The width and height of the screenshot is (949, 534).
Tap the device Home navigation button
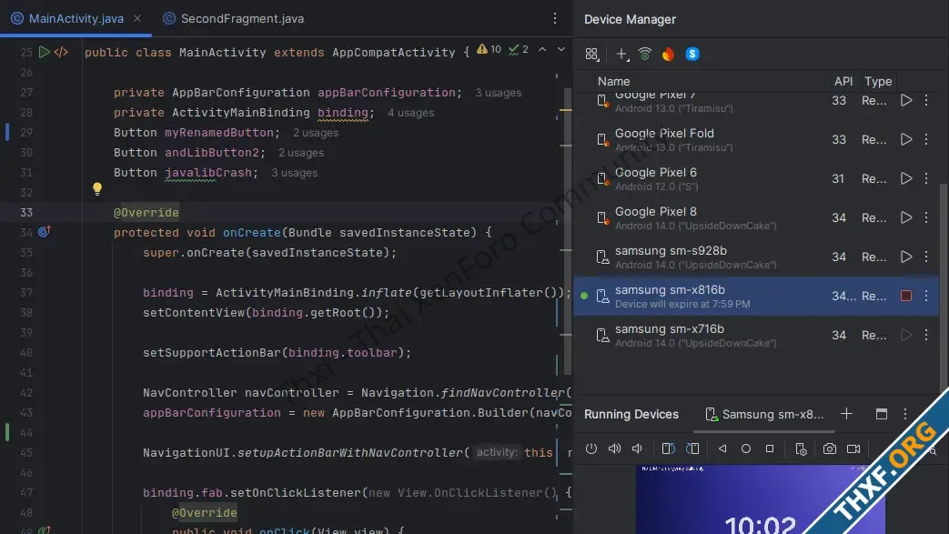[746, 448]
